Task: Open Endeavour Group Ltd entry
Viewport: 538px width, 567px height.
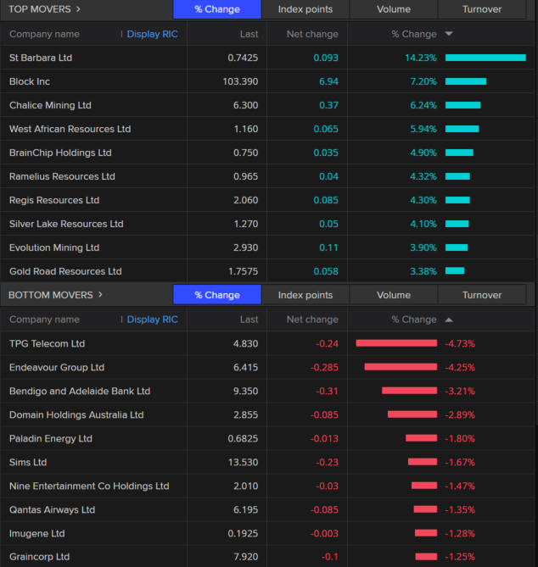Action: (57, 367)
